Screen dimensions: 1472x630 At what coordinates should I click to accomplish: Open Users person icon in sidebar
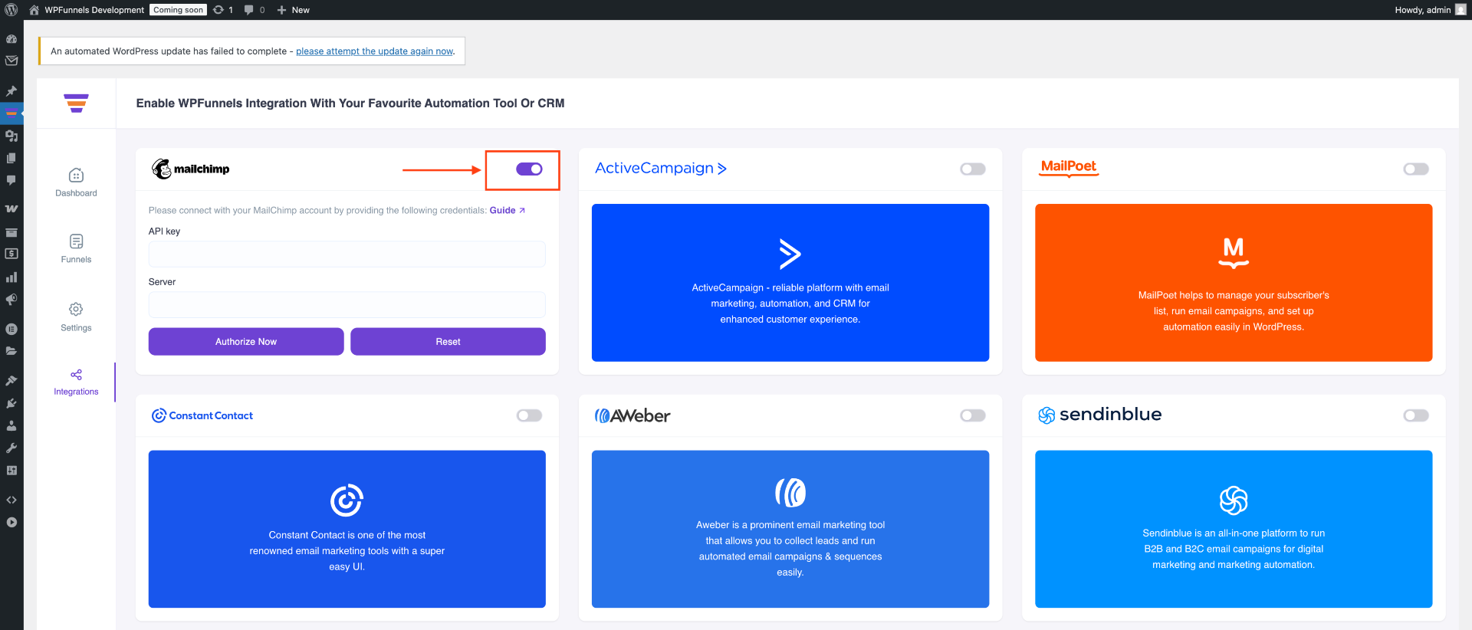tap(11, 425)
